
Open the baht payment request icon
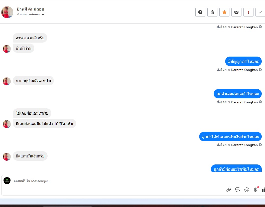(x=255, y=190)
